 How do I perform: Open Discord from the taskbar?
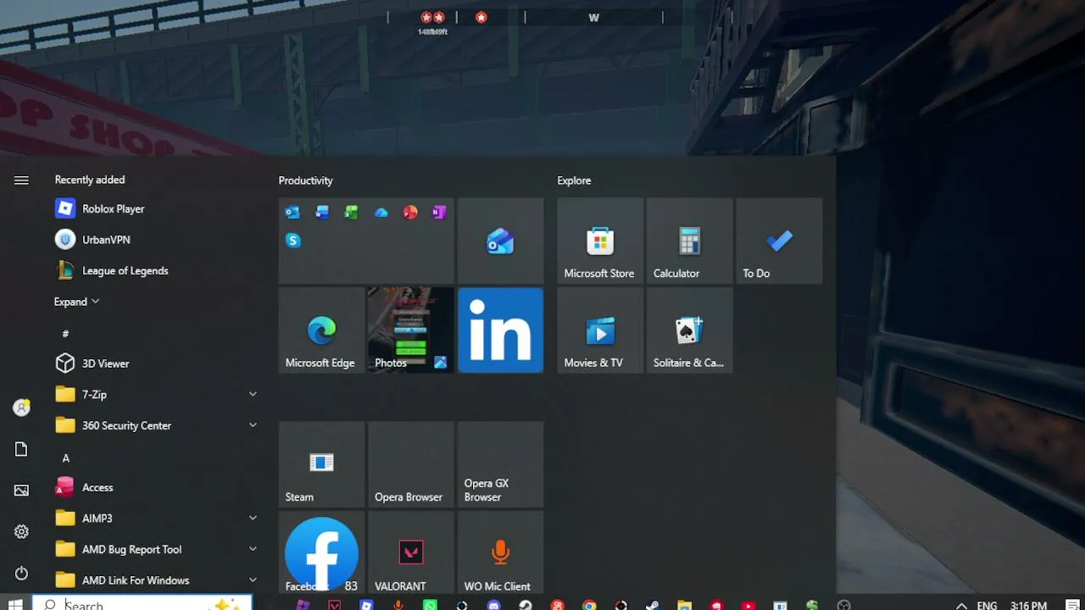[x=493, y=605]
